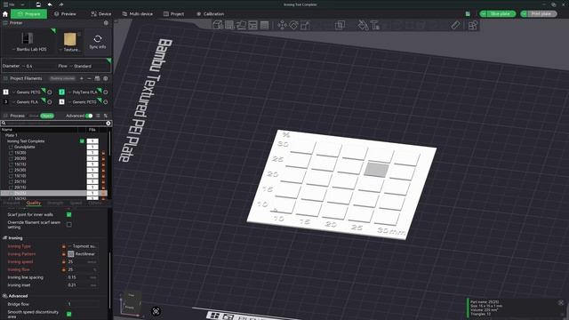Open Project Filaments settings gear
Screen dimensions: 569x320
[x=106, y=78]
